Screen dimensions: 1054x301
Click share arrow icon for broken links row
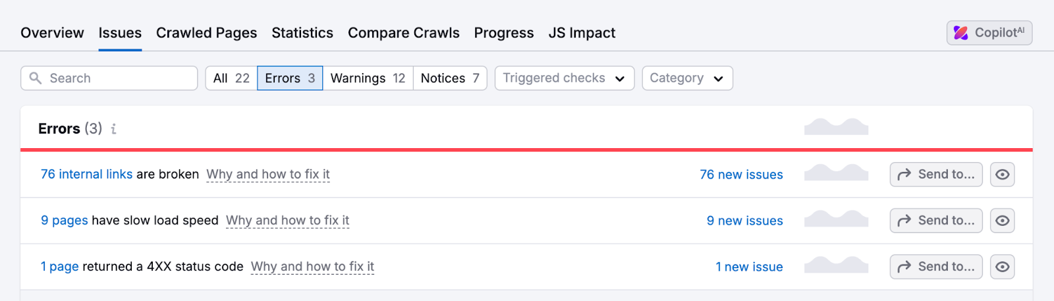tap(904, 175)
